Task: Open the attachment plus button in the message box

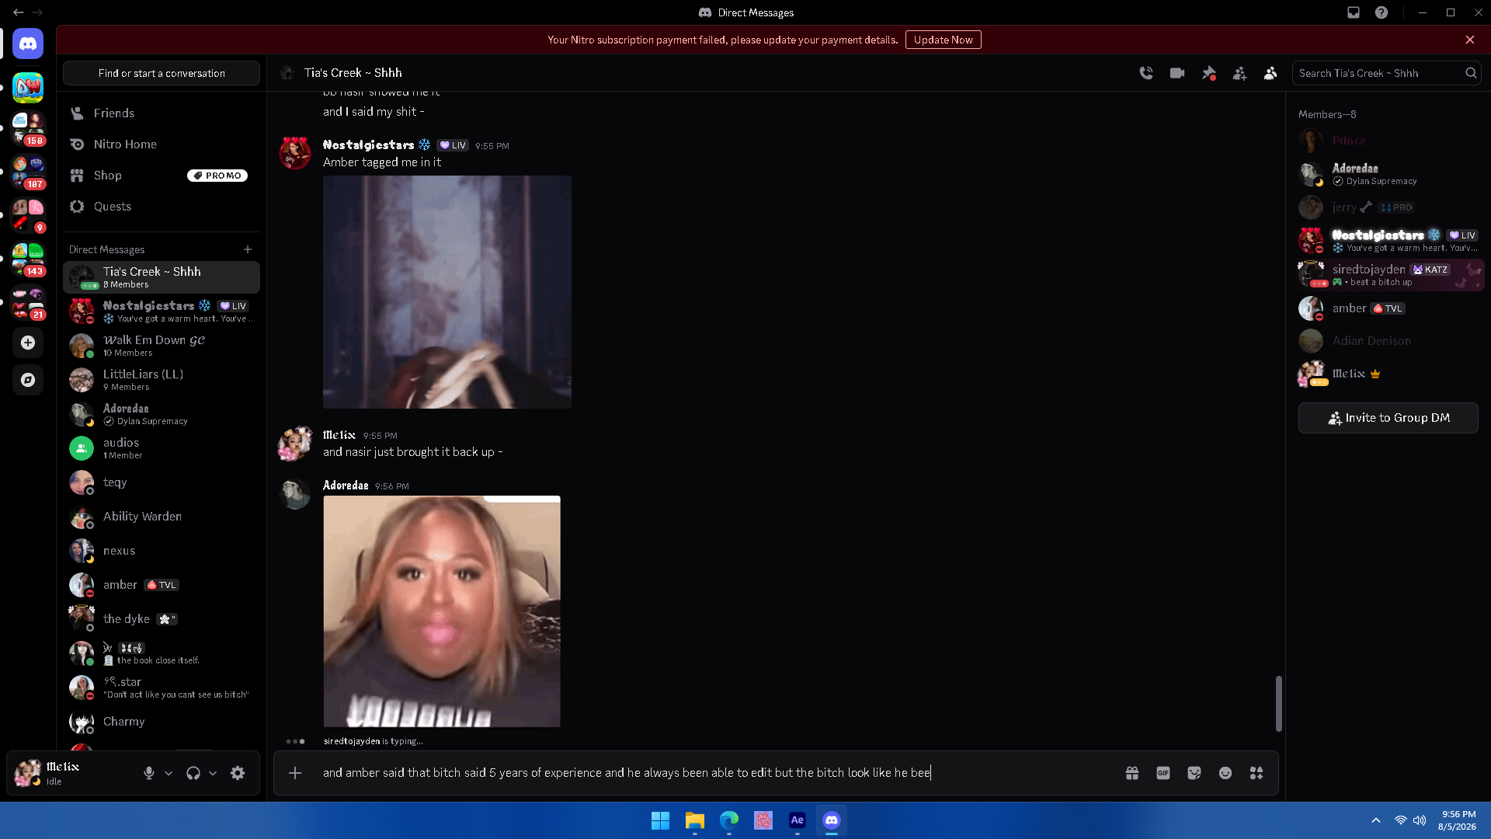Action: (x=295, y=773)
